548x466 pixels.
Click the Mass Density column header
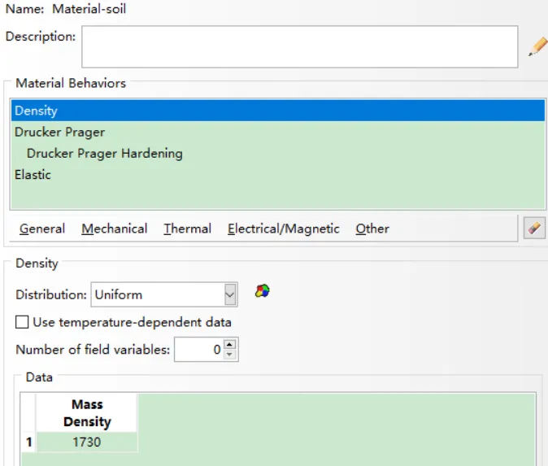pos(87,413)
